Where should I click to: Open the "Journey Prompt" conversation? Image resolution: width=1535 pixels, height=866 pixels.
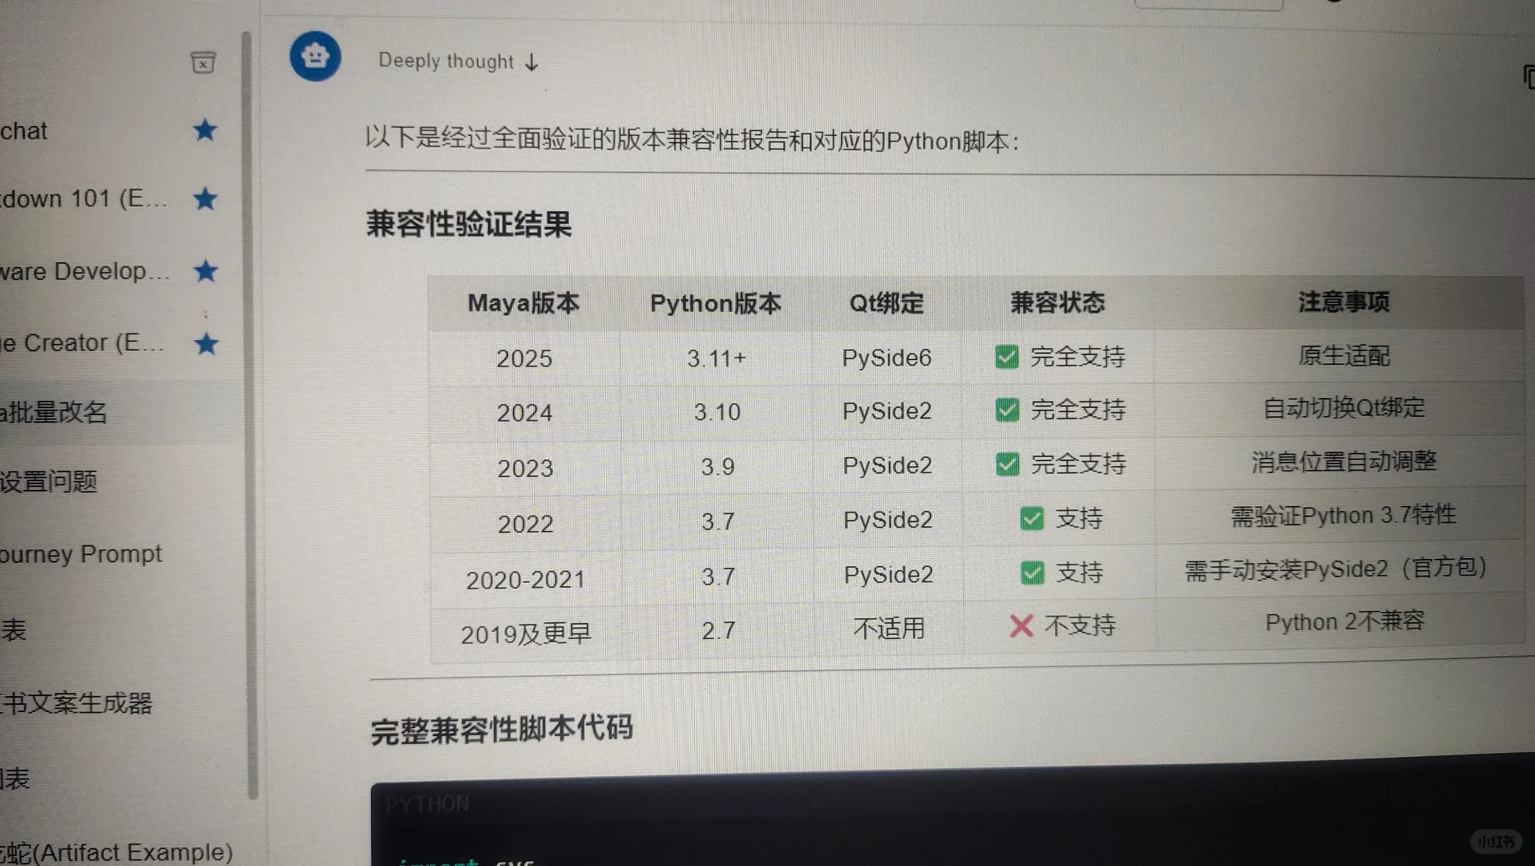coord(80,553)
